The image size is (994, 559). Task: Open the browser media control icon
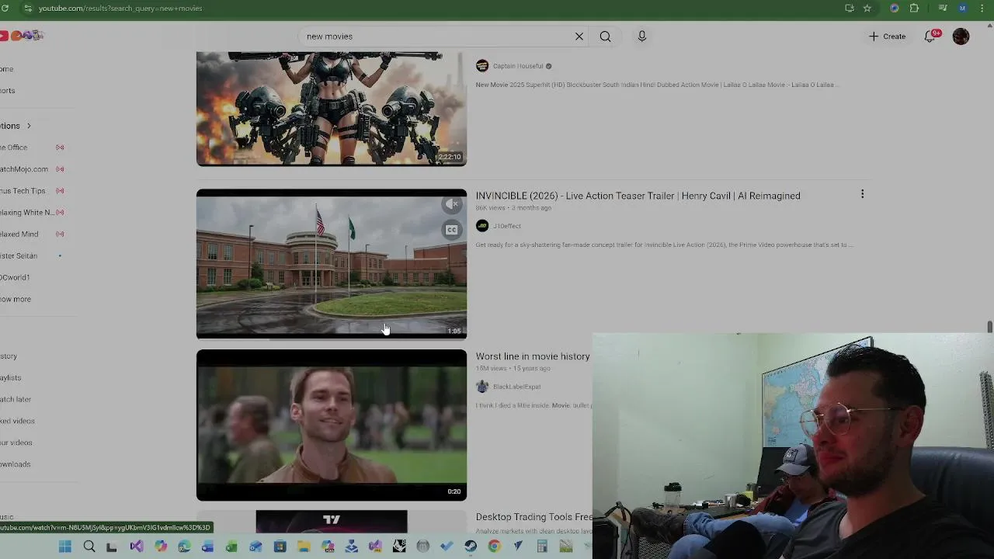click(x=942, y=8)
